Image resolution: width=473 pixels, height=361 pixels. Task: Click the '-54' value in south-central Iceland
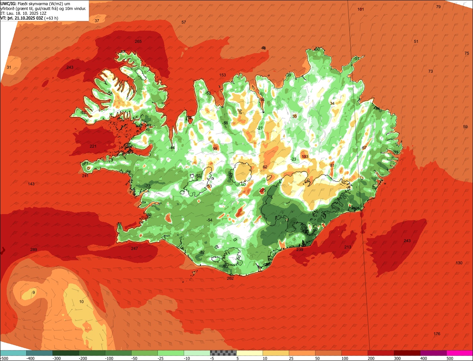tap(210, 220)
